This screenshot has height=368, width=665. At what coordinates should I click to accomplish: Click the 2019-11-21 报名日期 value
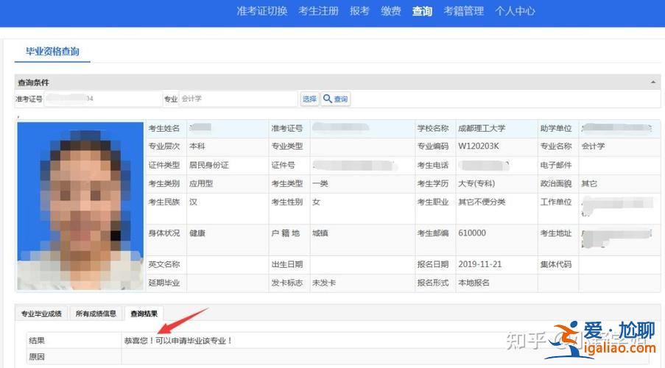480,264
